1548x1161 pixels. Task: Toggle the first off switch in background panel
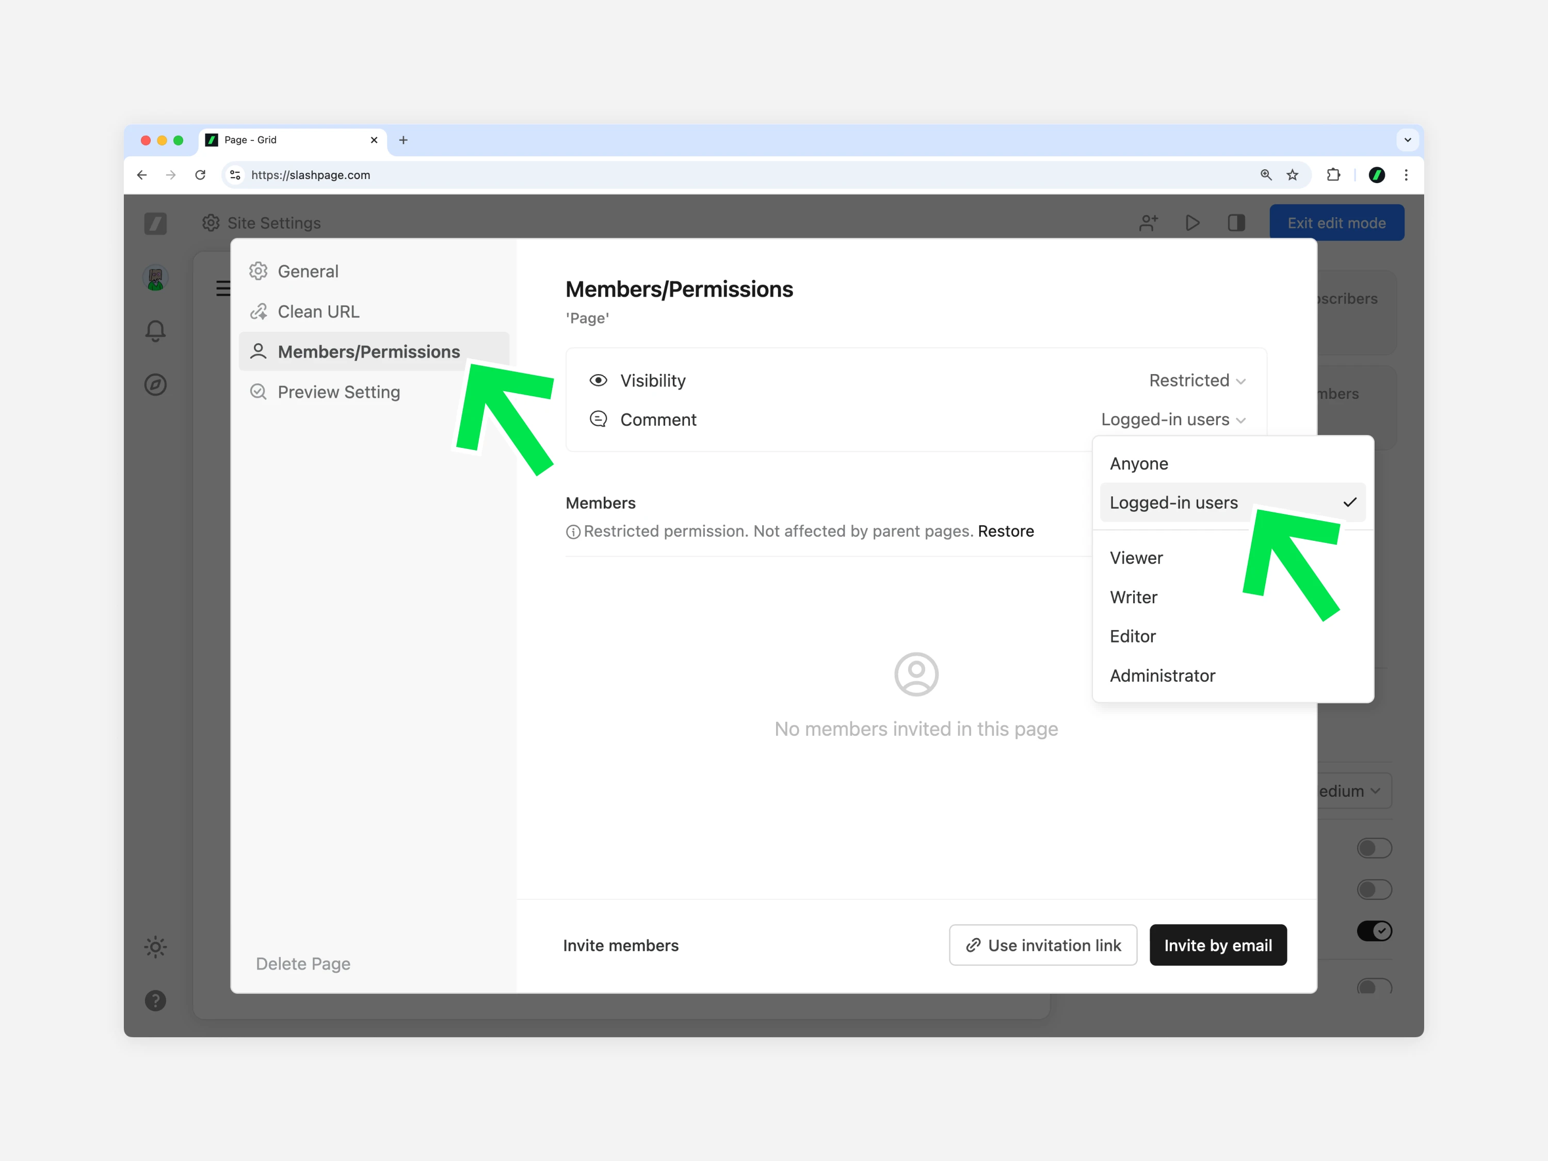(x=1374, y=848)
